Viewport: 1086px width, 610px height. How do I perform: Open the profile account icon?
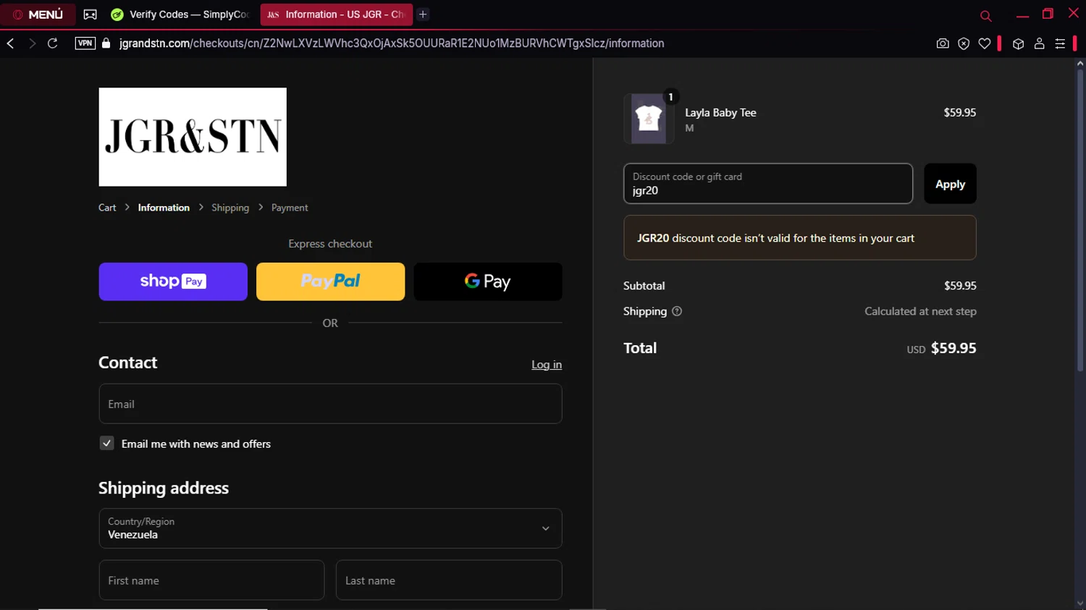tap(1039, 43)
